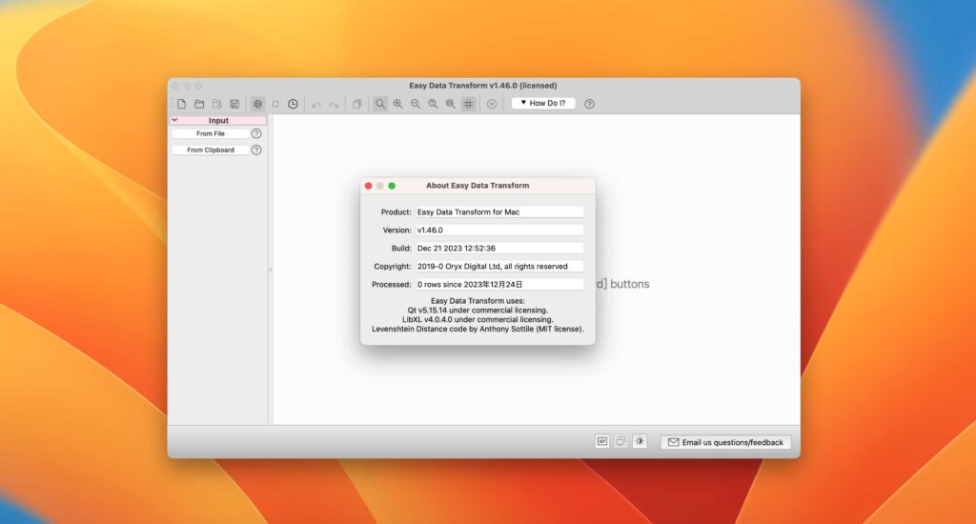Screen dimensions: 976x524
Task: Create a new blank document
Action: [x=182, y=104]
